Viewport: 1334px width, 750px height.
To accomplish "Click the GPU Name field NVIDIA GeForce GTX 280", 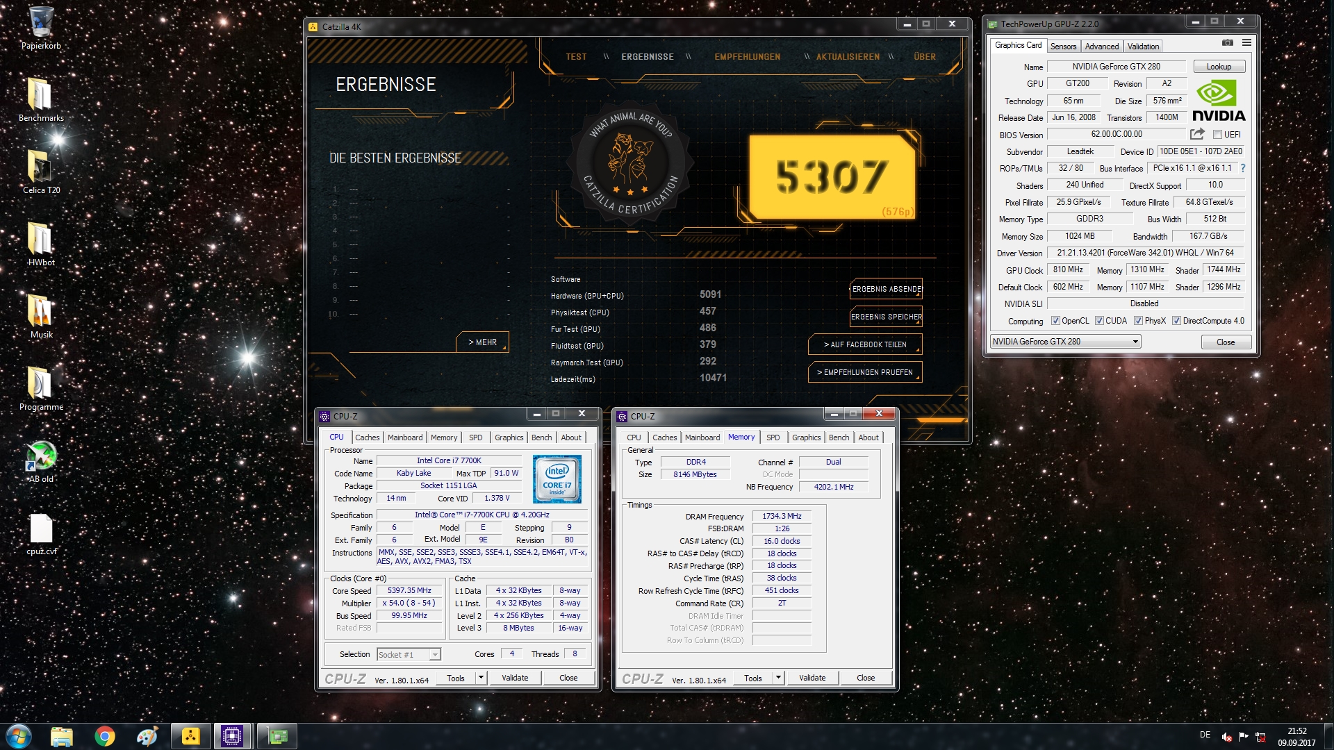I will pos(1116,67).
